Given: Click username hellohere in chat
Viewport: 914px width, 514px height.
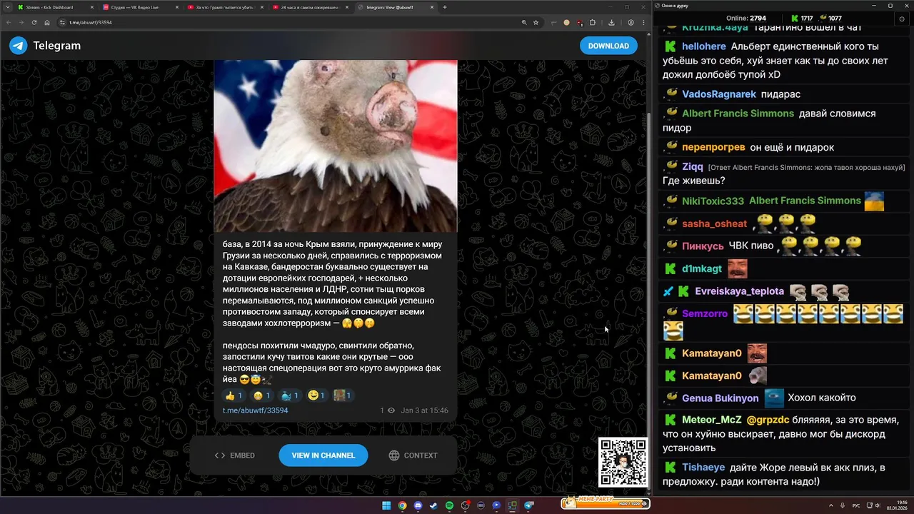Looking at the screenshot, I should pyautogui.click(x=704, y=46).
